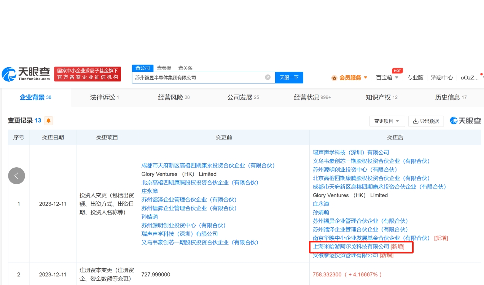Open 瑞声声学科技(深圳)有限公司 in 变更后 column

coord(351,152)
